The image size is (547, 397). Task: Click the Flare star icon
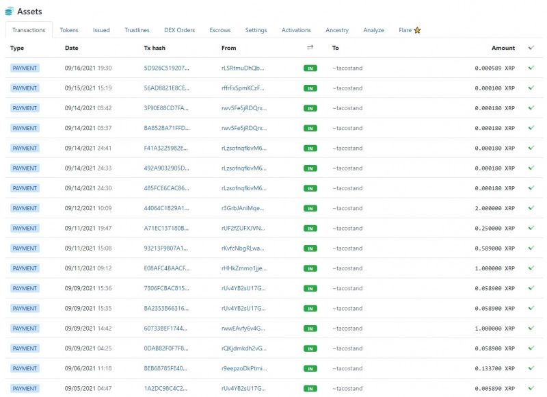(x=417, y=30)
